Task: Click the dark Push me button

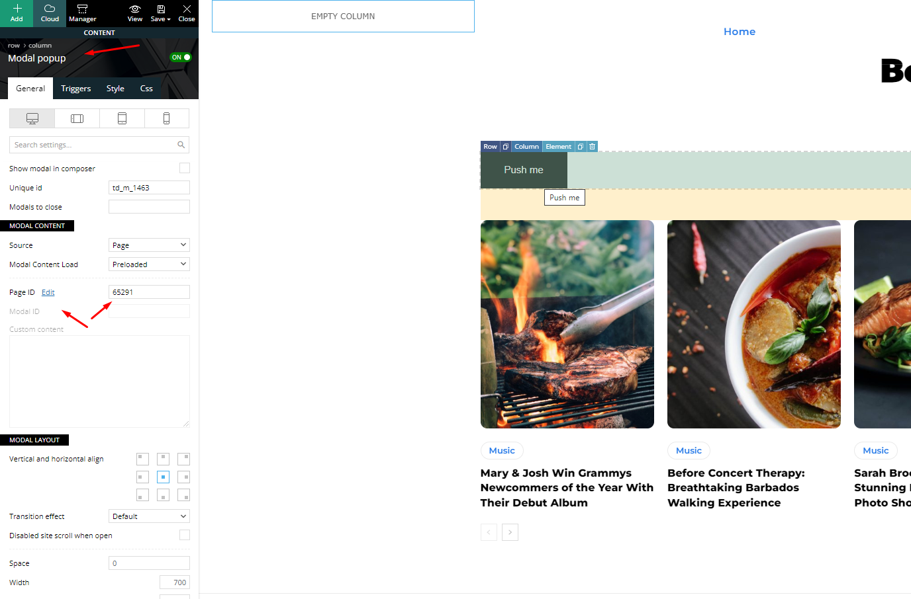Action: point(524,170)
